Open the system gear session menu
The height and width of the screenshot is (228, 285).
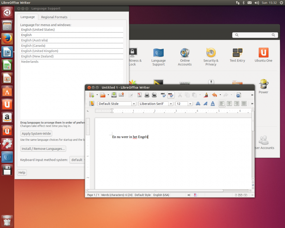coord(281,3)
